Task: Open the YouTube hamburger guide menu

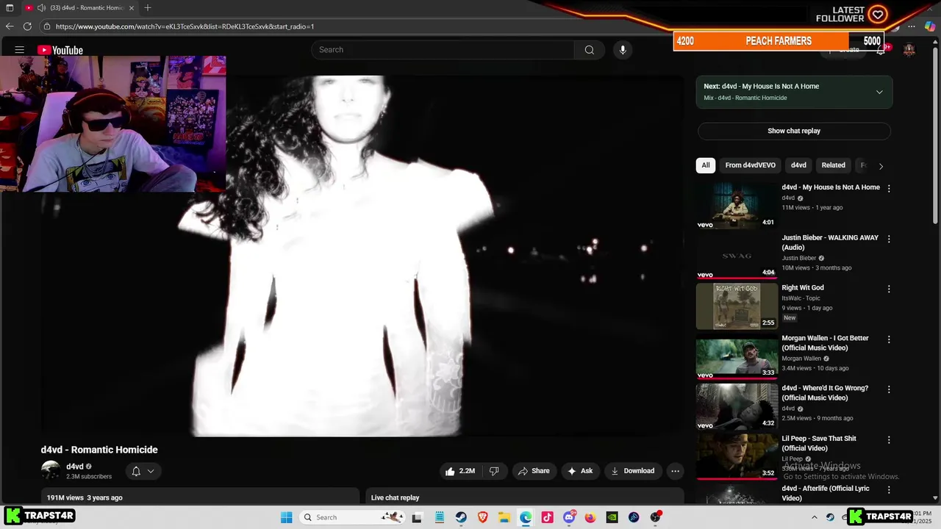Action: click(20, 50)
